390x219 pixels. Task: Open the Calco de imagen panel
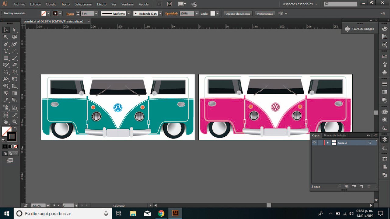pyautogui.click(x=360, y=29)
